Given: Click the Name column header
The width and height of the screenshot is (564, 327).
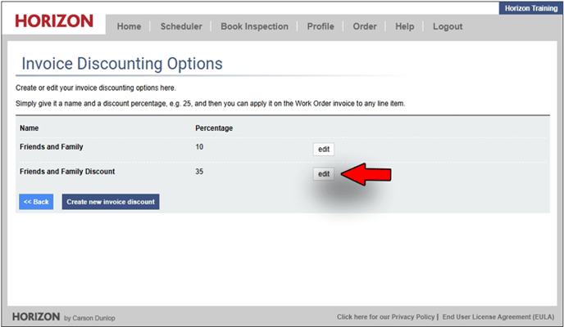Looking at the screenshot, I should 29,128.
